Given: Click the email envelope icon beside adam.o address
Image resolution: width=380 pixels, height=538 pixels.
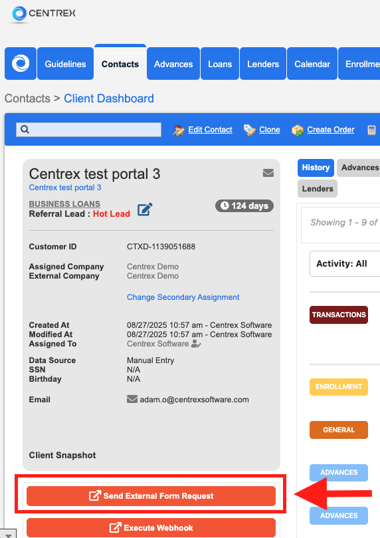Looking at the screenshot, I should (132, 399).
